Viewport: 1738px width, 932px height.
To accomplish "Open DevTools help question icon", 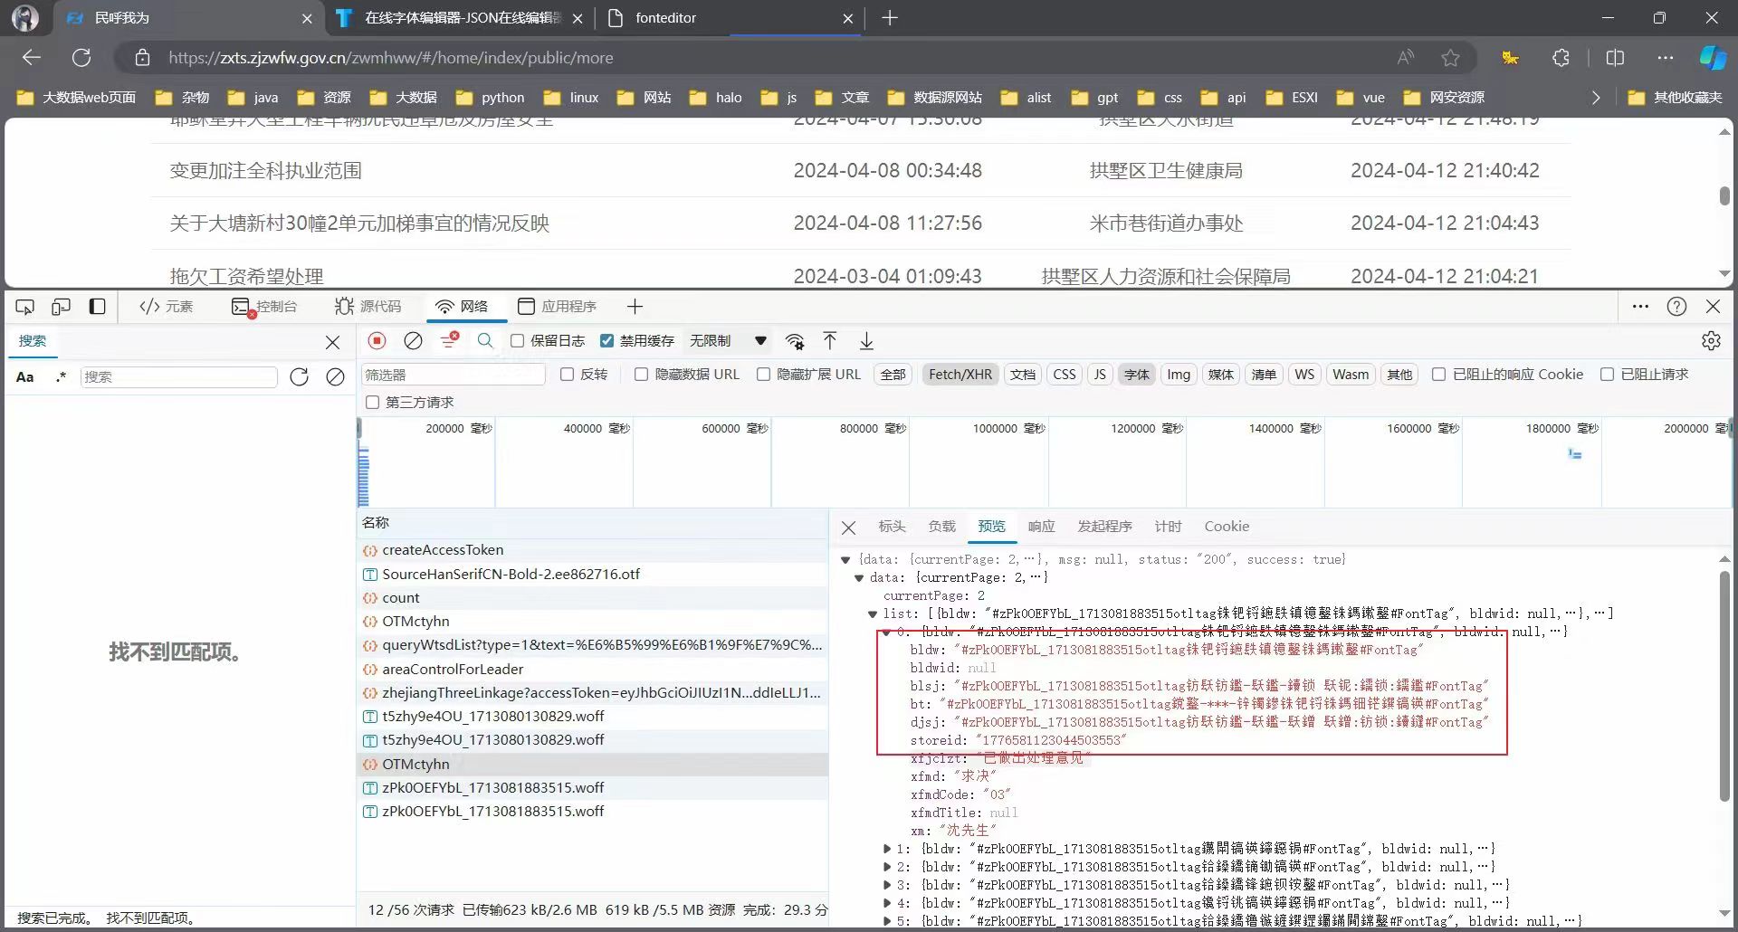I will click(x=1676, y=307).
